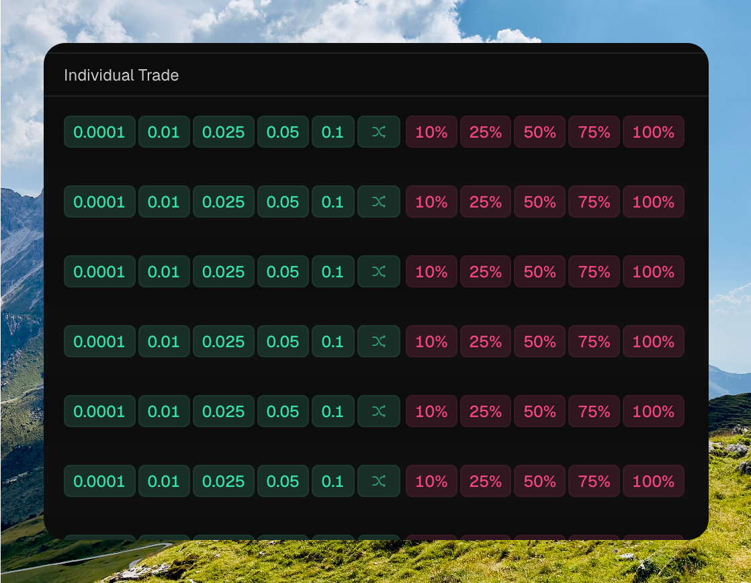
Task: Pick 50% in the third row
Action: pyautogui.click(x=540, y=271)
